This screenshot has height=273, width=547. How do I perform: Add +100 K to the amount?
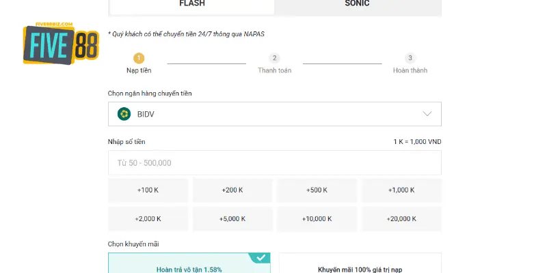point(148,190)
